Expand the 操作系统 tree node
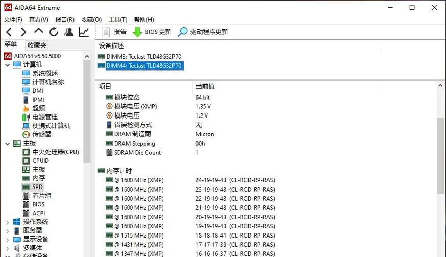 (8, 223)
